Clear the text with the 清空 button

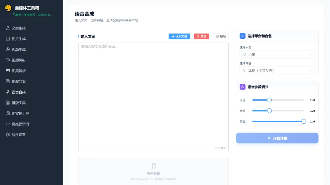pos(201,36)
